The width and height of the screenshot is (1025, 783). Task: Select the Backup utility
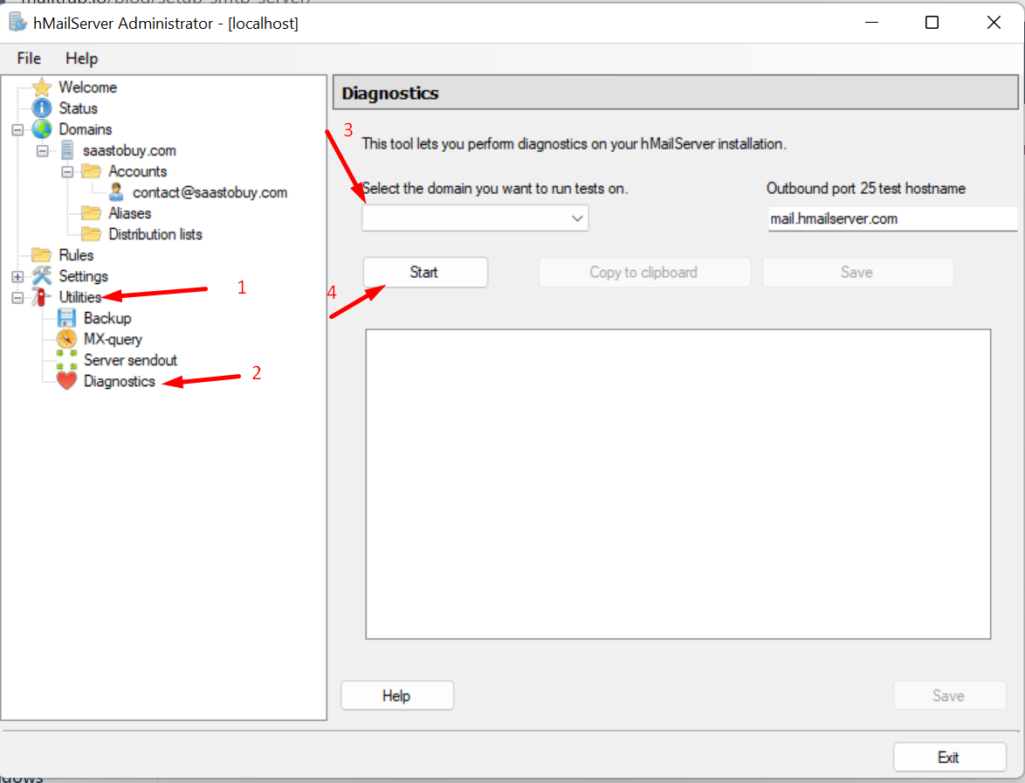(107, 317)
